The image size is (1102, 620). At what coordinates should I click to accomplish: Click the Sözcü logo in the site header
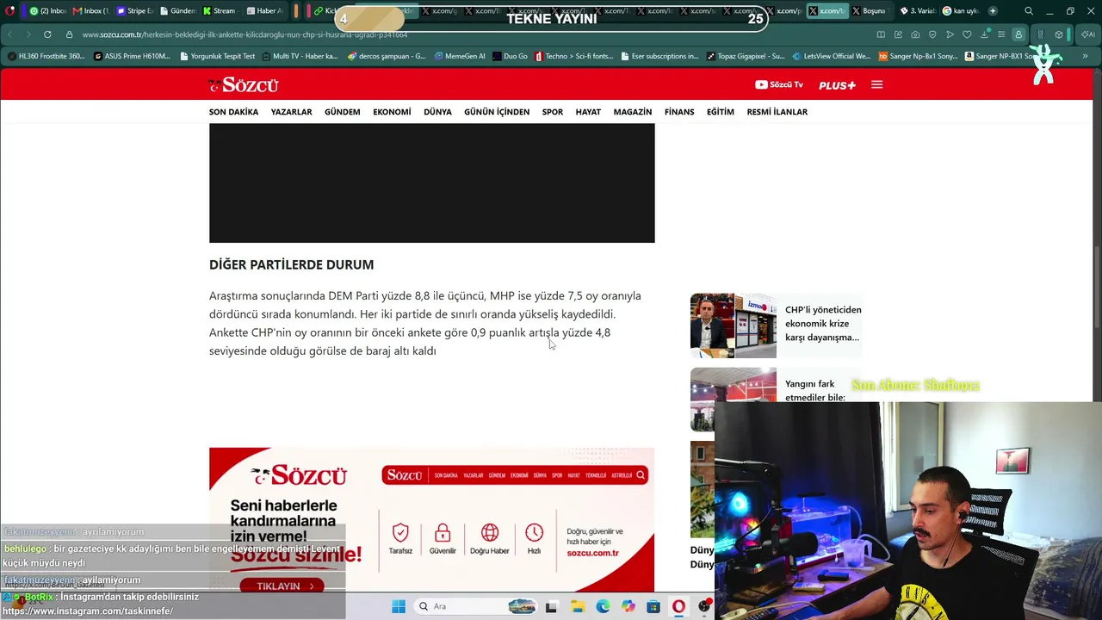pyautogui.click(x=243, y=84)
